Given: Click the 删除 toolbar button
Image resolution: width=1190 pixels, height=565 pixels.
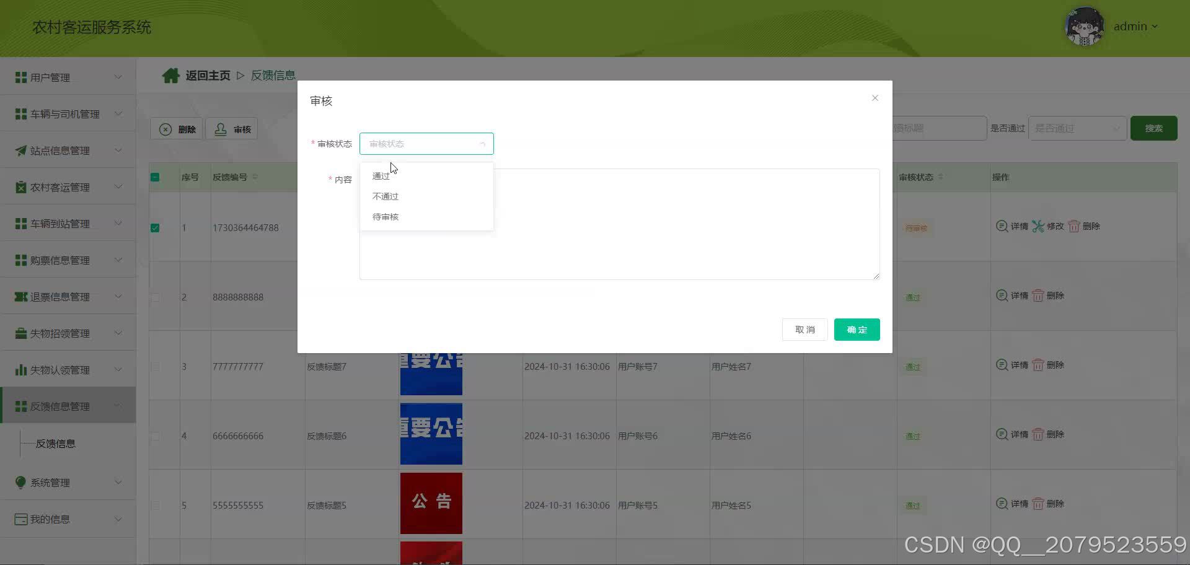Looking at the screenshot, I should tap(177, 129).
